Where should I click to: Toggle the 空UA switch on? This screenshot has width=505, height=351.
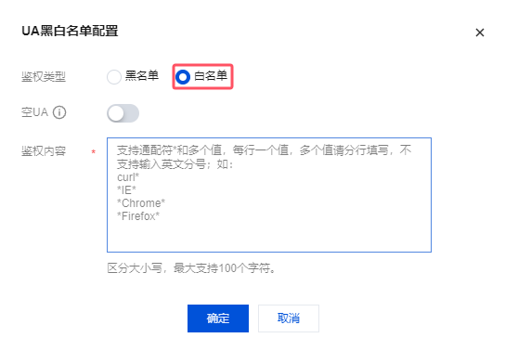tap(123, 113)
